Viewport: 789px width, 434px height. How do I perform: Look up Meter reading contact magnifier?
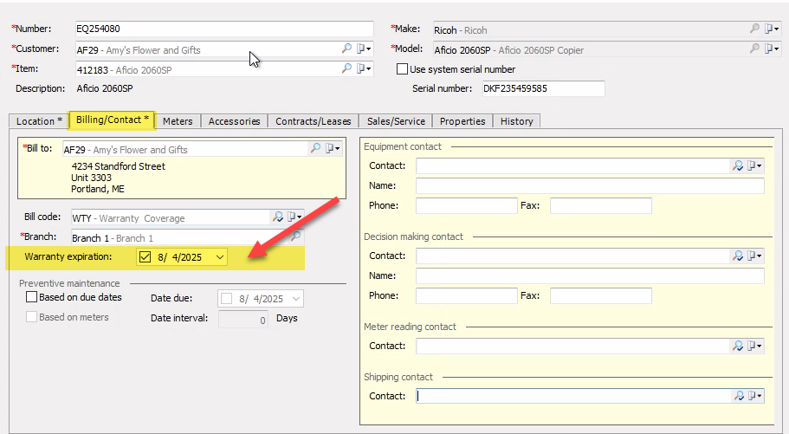[x=738, y=346]
